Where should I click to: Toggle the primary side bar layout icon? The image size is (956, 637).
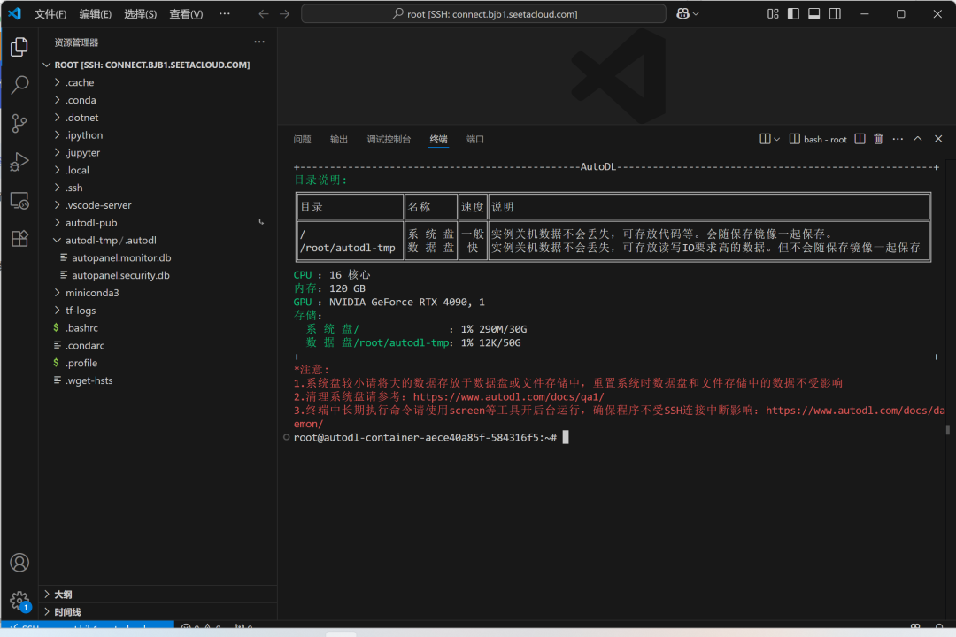click(x=793, y=13)
